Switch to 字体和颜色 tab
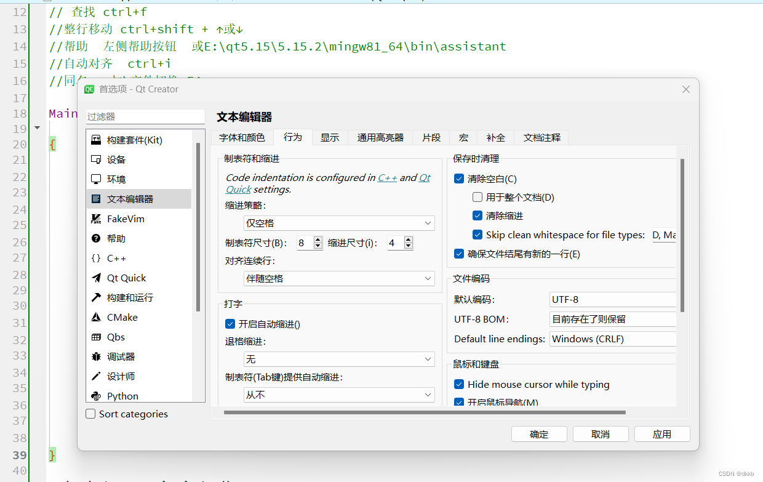This screenshot has height=482, width=763. (x=242, y=137)
